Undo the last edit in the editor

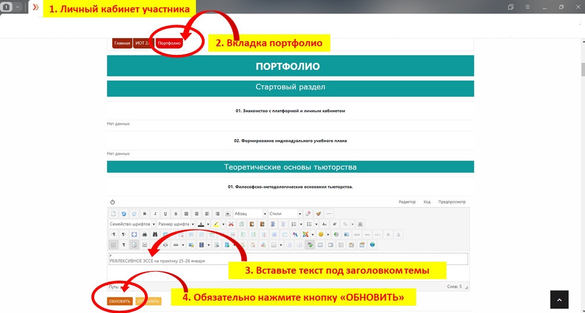tap(124, 214)
